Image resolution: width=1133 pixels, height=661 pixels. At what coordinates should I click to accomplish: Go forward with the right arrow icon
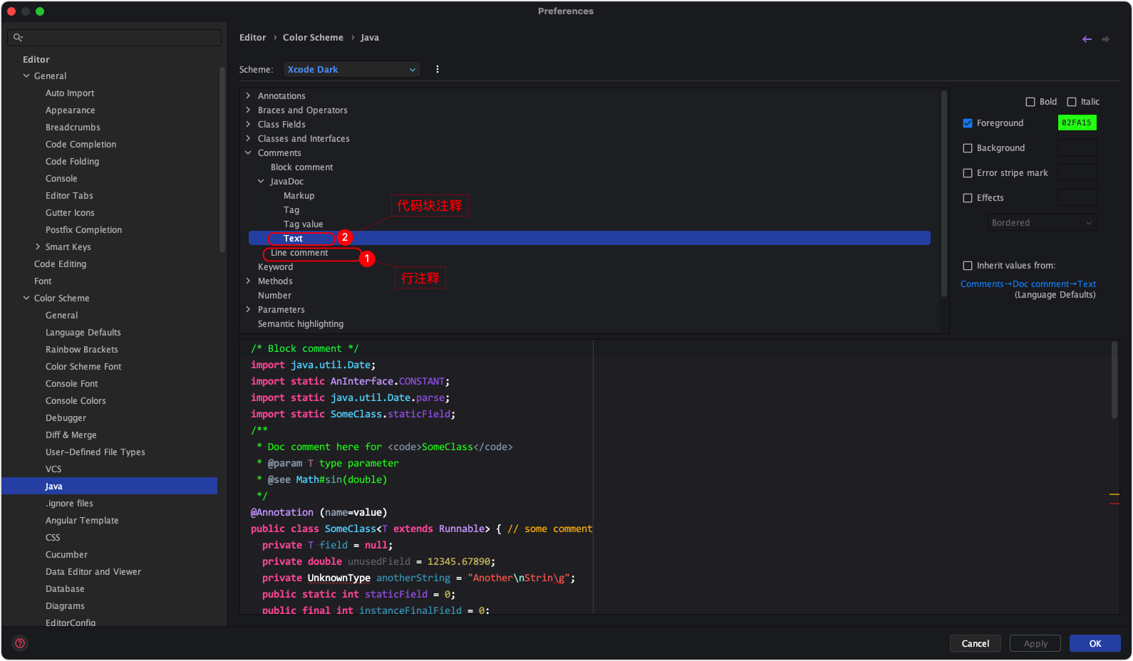coord(1105,39)
